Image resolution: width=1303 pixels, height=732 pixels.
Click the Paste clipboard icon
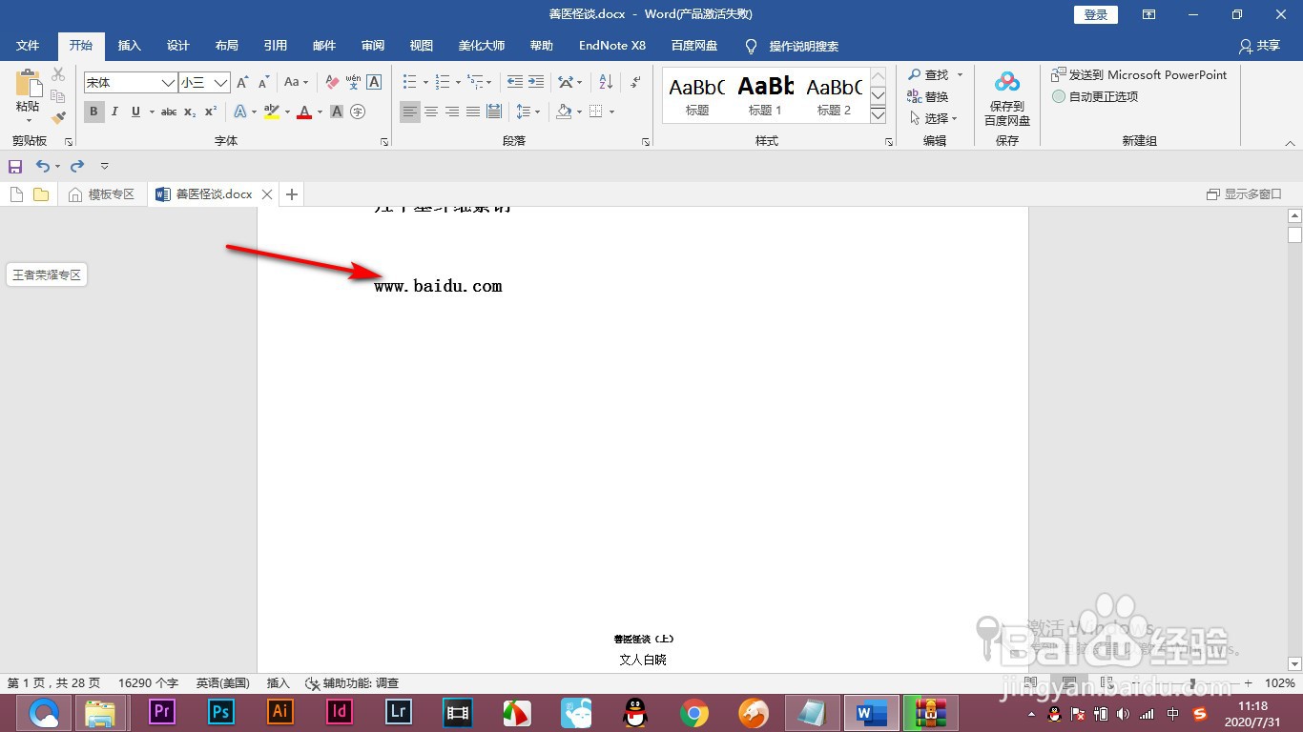tap(28, 84)
